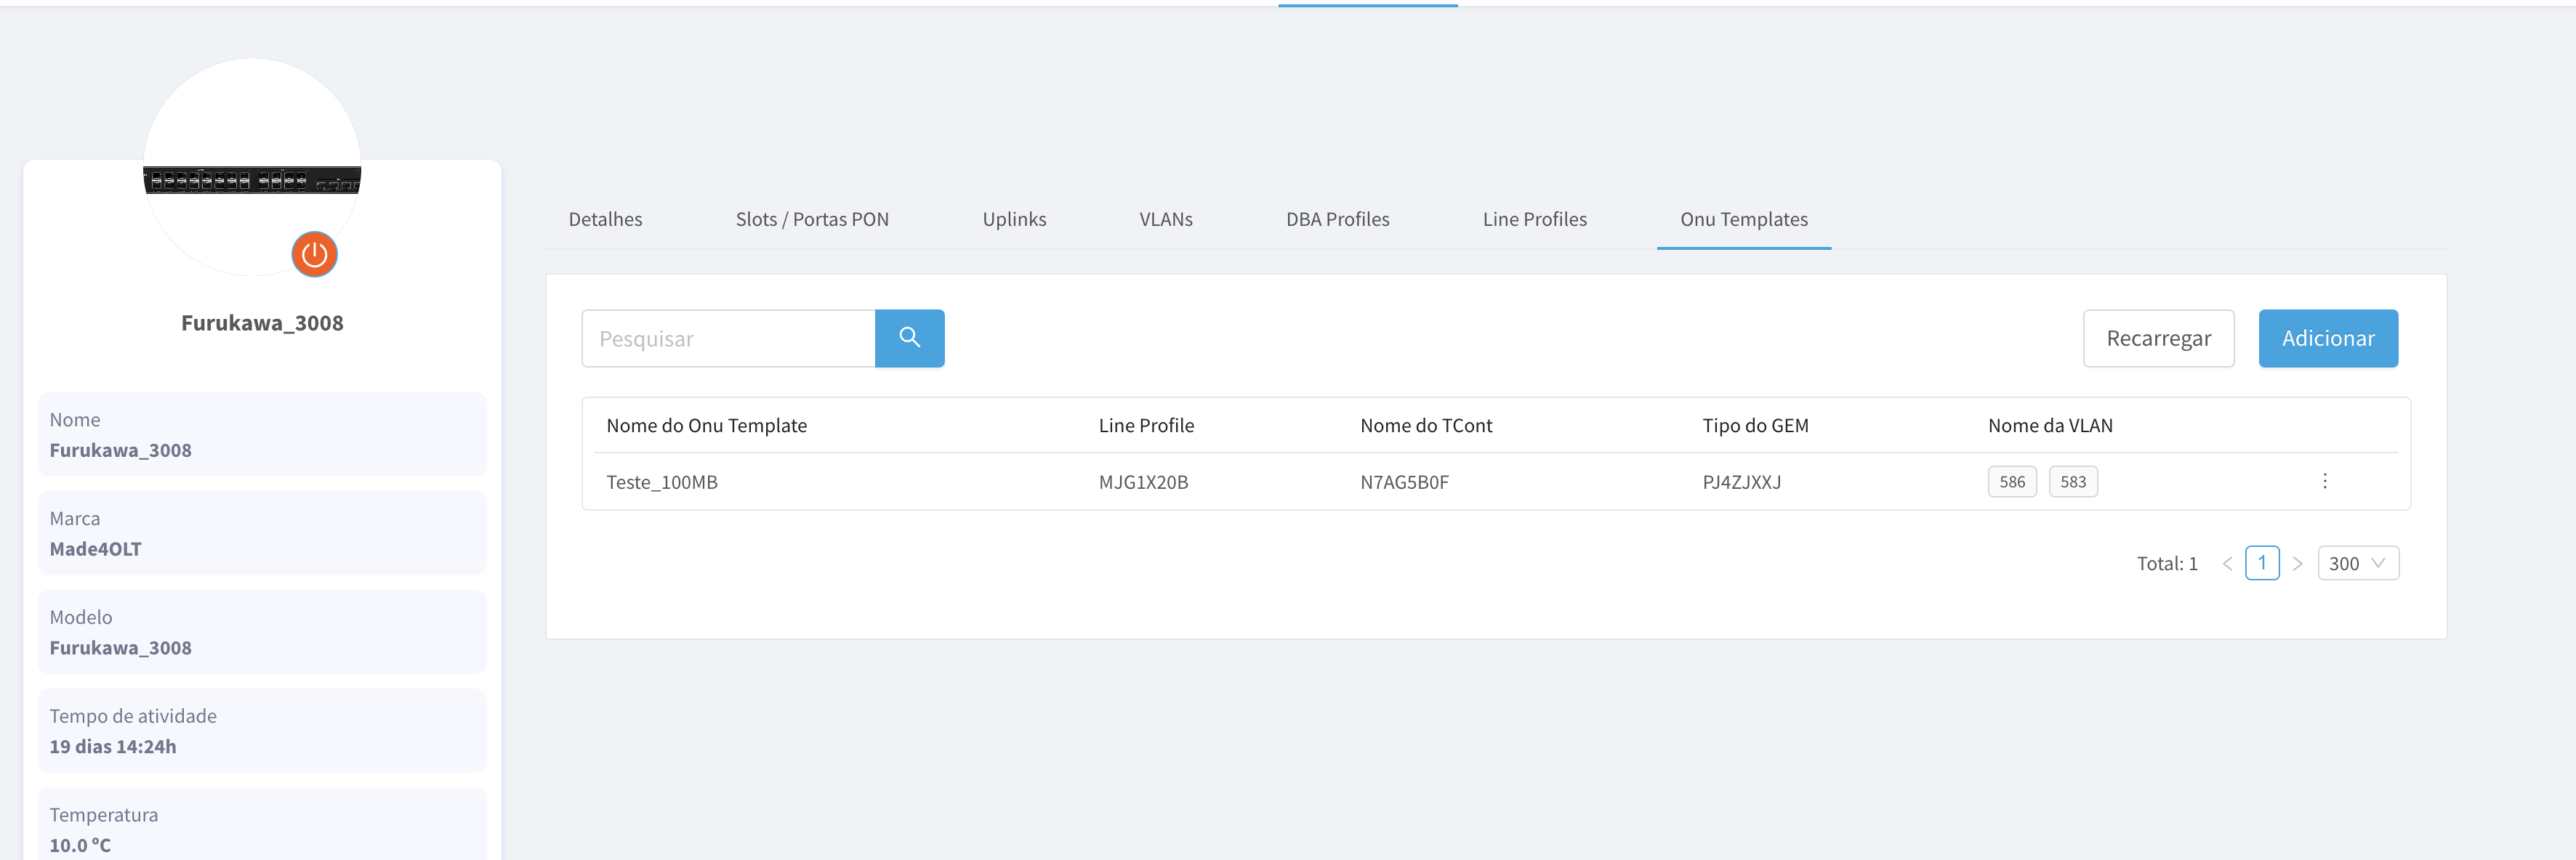The height and width of the screenshot is (860, 2576).
Task: Click the Recarregar button
Action: click(2158, 338)
